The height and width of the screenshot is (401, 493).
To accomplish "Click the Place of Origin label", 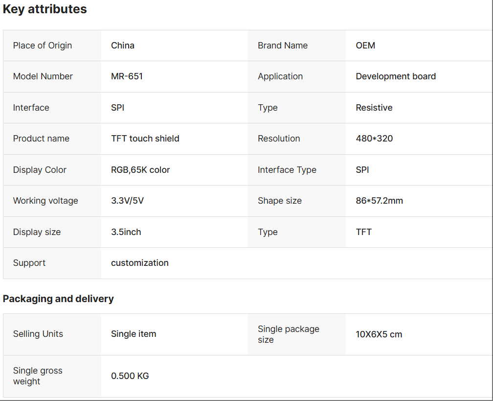I will click(43, 46).
